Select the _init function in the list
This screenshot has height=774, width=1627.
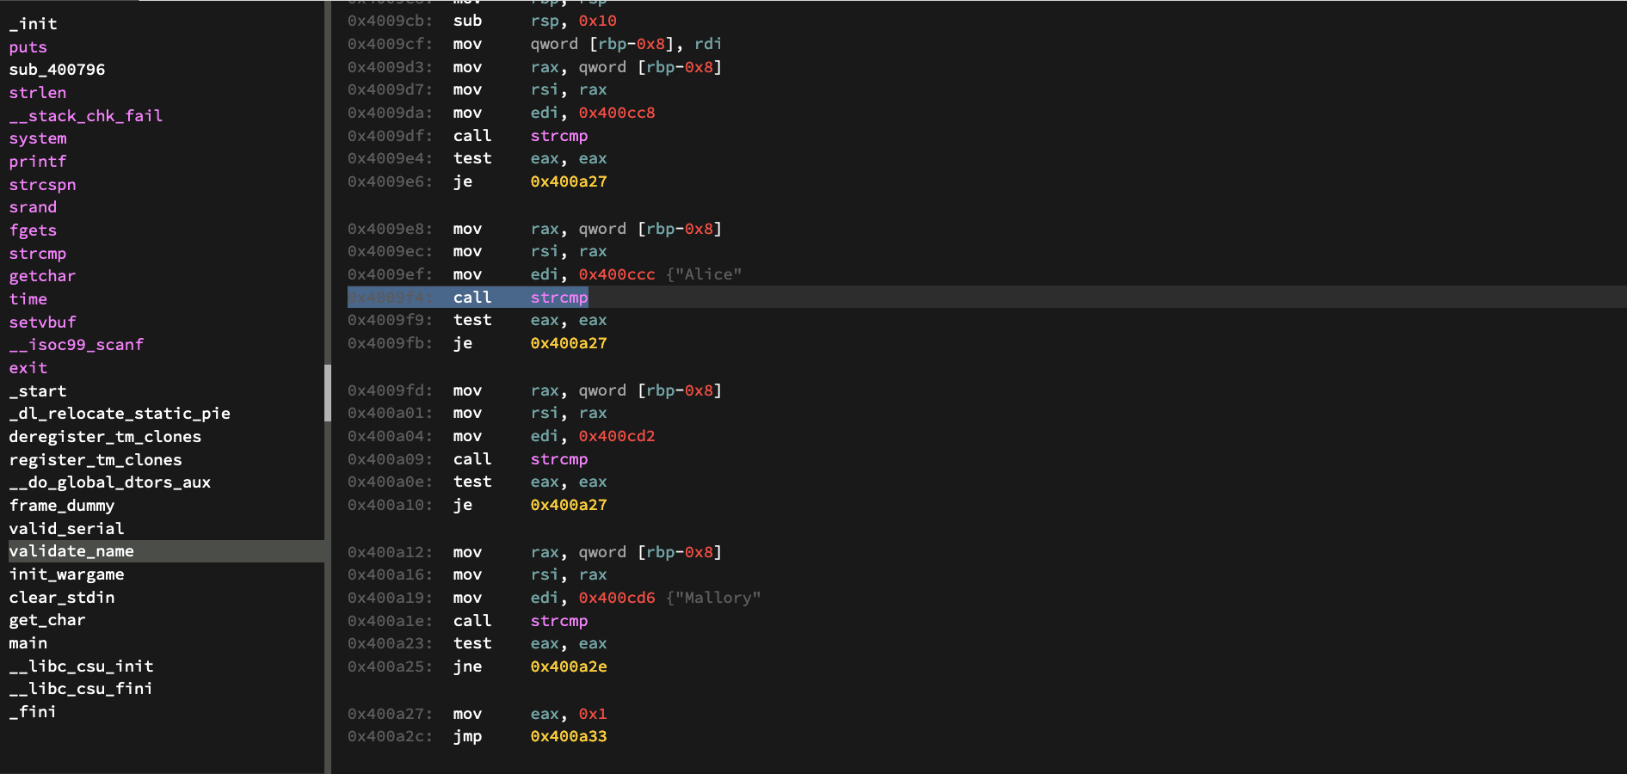(33, 24)
